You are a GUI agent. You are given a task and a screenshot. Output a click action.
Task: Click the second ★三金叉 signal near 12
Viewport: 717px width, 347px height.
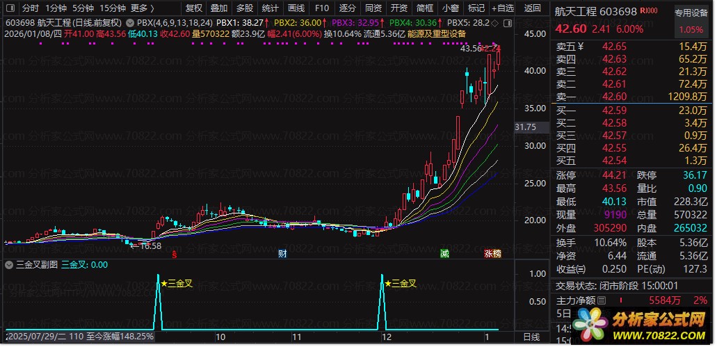click(401, 284)
